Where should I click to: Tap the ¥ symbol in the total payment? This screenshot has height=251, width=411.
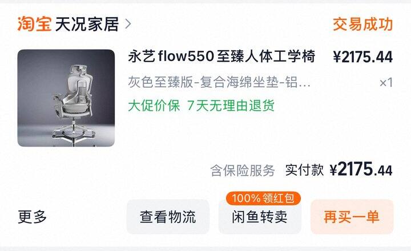point(334,171)
